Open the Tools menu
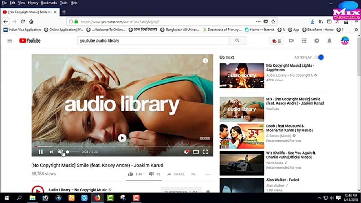The image size is (361, 203). pos(64,3)
